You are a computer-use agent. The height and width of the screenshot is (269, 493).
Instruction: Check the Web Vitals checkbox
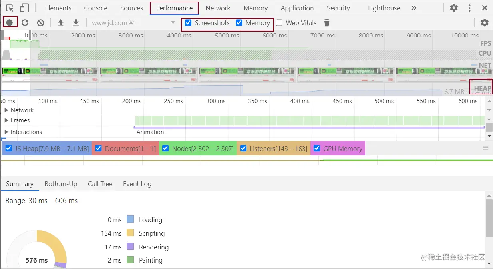[x=279, y=23]
